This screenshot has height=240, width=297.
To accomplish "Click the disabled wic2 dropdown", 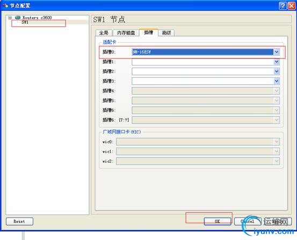I will coord(198,161).
